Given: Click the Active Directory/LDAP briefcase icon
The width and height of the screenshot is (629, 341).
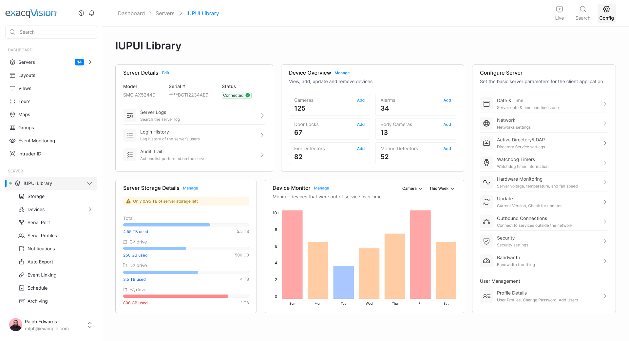Looking at the screenshot, I should [486, 143].
